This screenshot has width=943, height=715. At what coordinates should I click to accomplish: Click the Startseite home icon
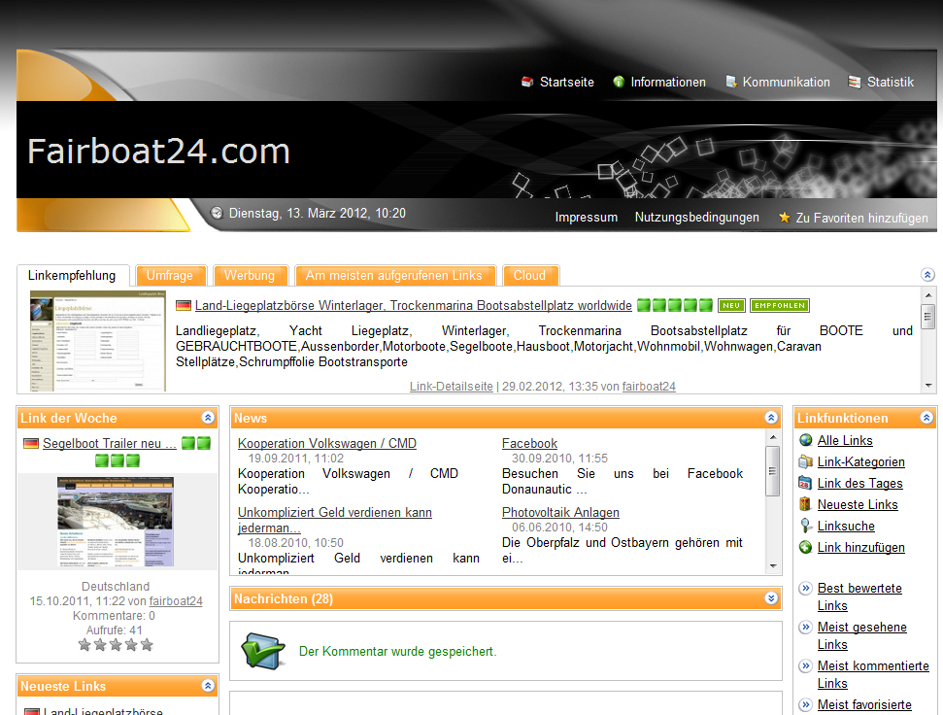click(x=527, y=82)
